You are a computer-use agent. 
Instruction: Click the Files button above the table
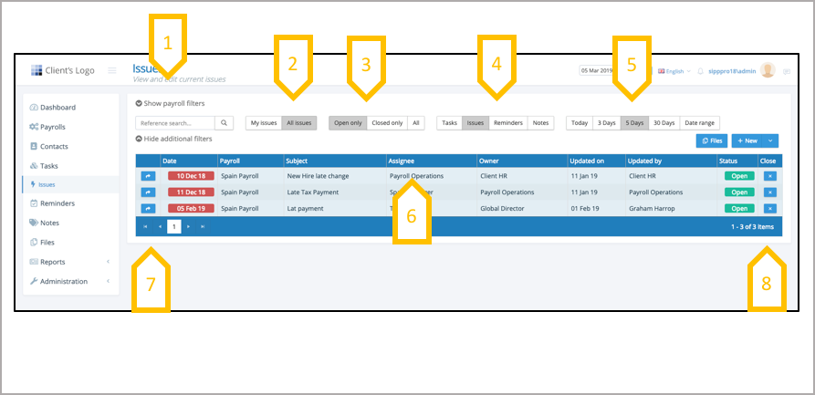click(x=711, y=140)
